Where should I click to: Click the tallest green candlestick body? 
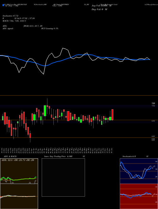pyautogui.click(x=45, y=111)
